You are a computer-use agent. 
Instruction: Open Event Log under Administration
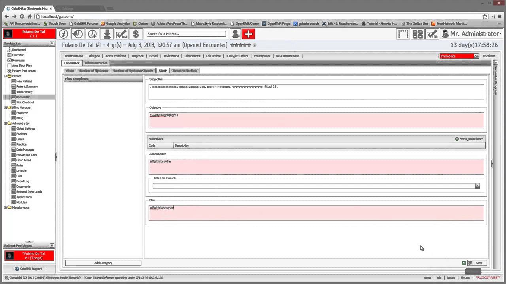tap(23, 181)
